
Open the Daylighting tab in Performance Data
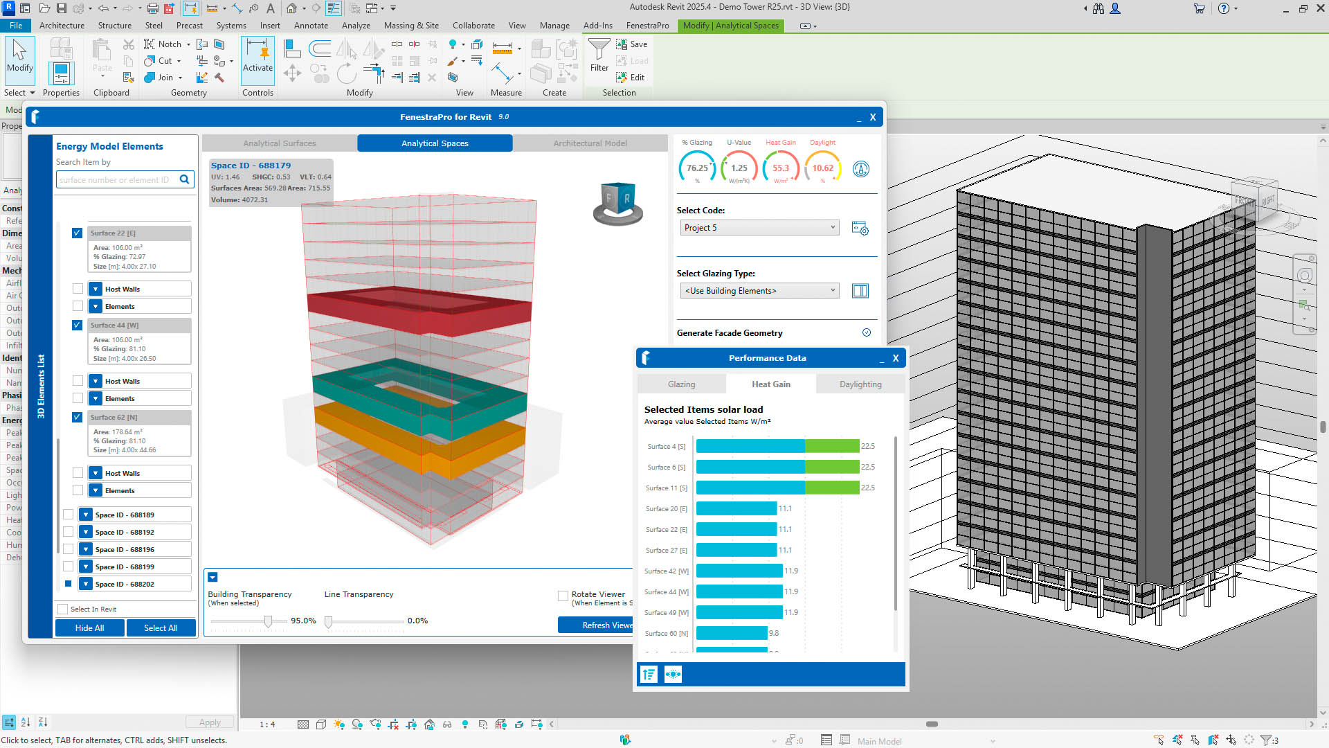[860, 384]
